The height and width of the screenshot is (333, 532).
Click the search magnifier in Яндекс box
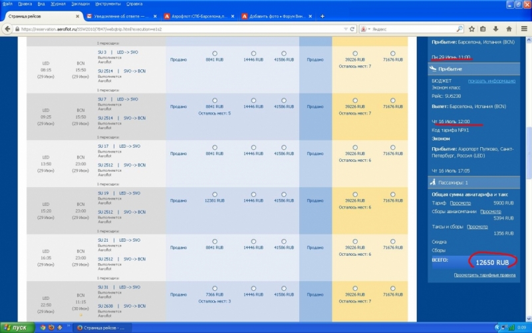pyautogui.click(x=460, y=29)
